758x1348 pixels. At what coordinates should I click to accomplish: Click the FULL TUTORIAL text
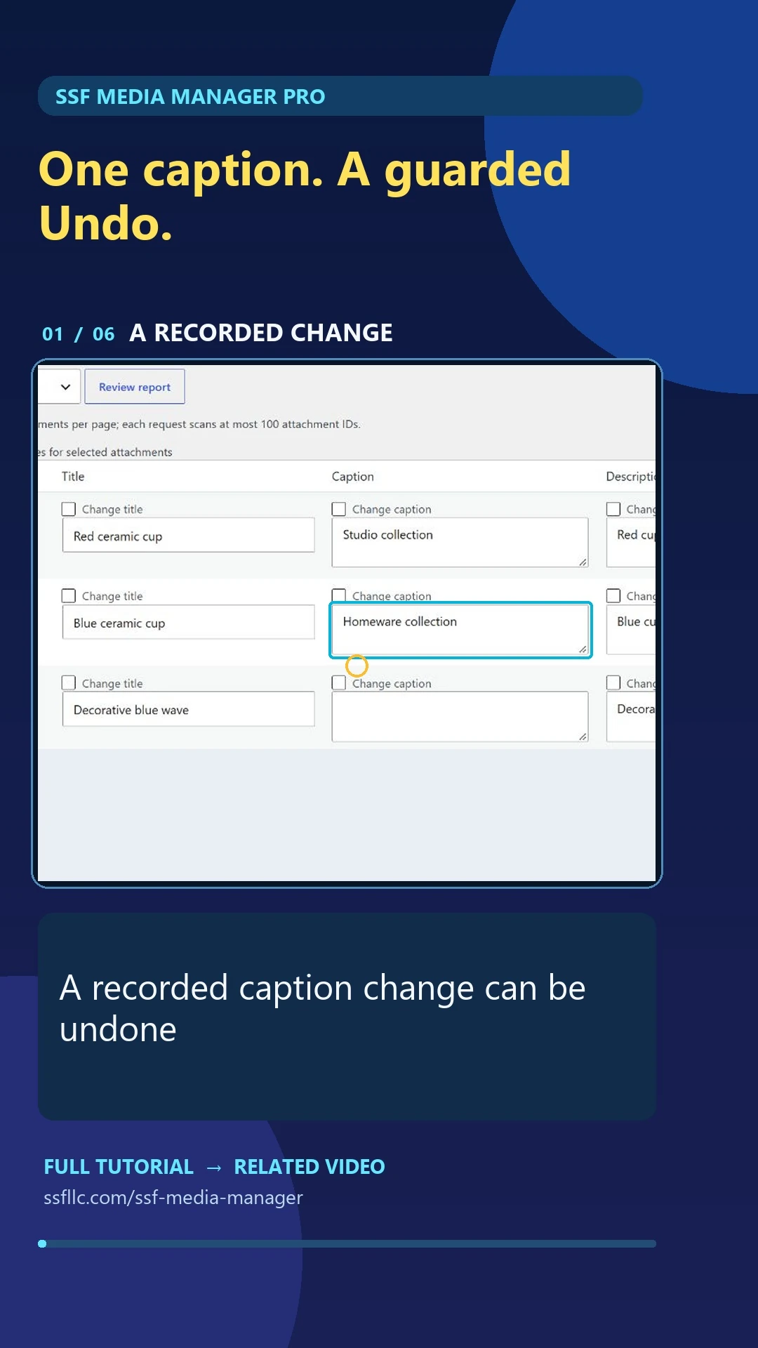pyautogui.click(x=119, y=1167)
